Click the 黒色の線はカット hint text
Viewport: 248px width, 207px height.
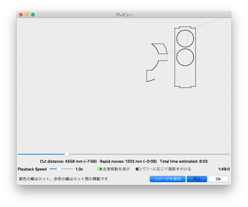[63, 179]
